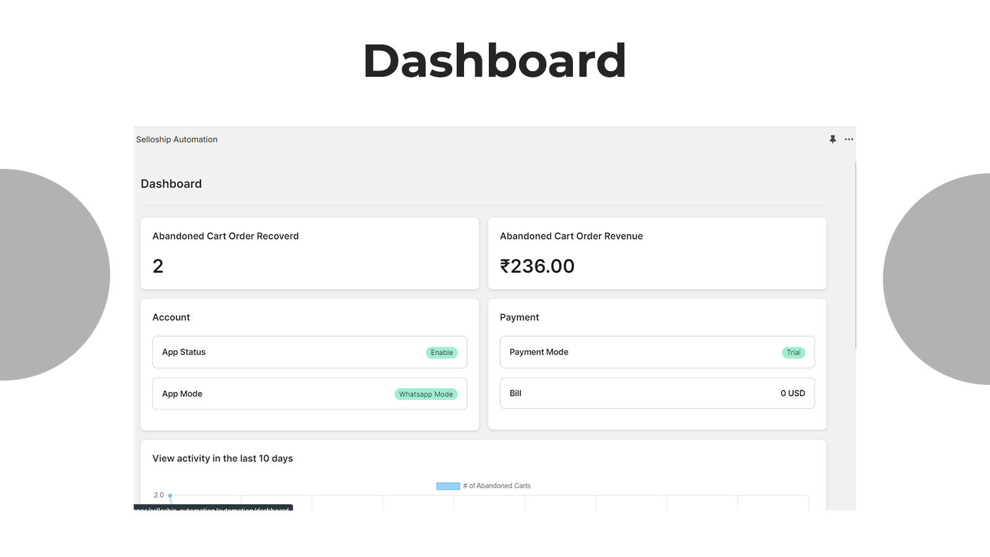This screenshot has height=557, width=990.
Task: Click the Whatsapp Mode badge
Action: 426,394
